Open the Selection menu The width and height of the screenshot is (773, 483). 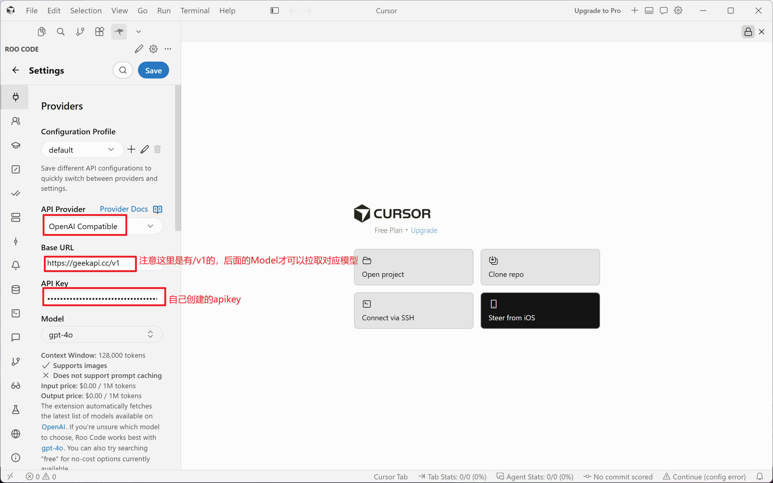(86, 11)
